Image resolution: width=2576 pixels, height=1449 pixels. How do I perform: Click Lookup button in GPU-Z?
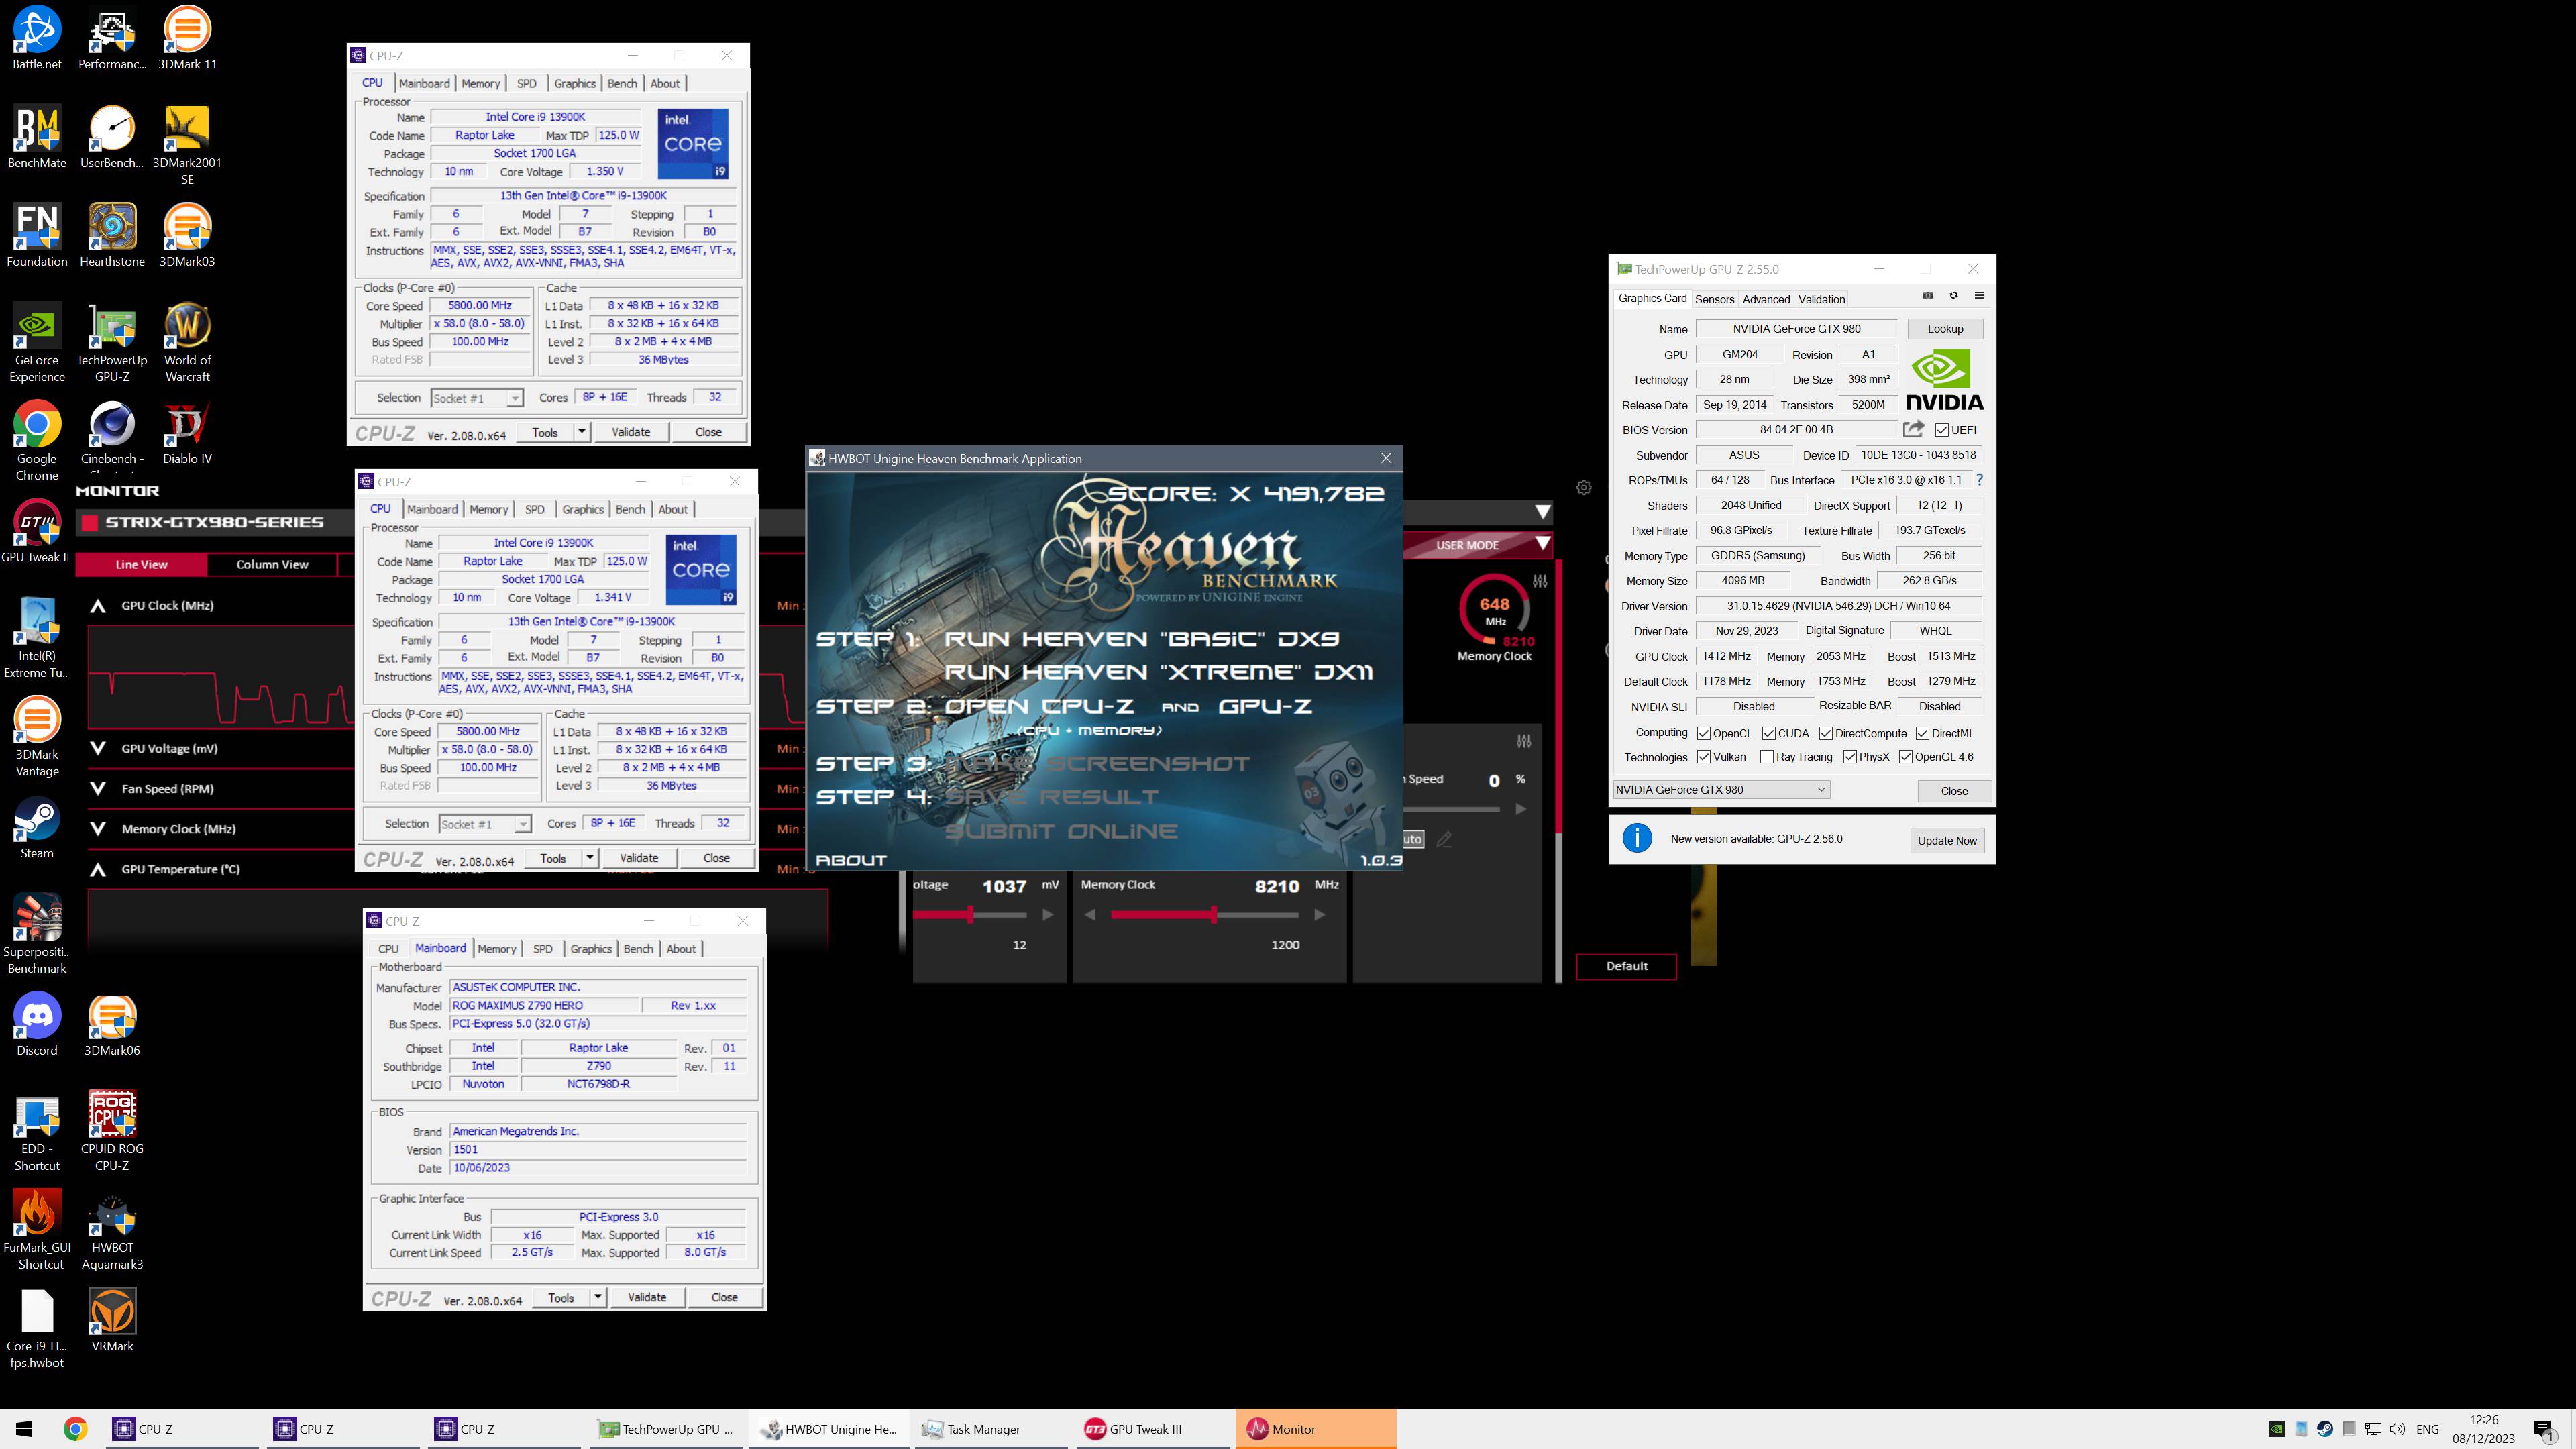[x=1945, y=329]
